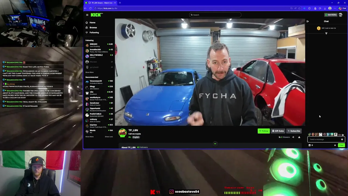Open browser downloads icon
The image size is (348, 196).
click(x=325, y=8)
